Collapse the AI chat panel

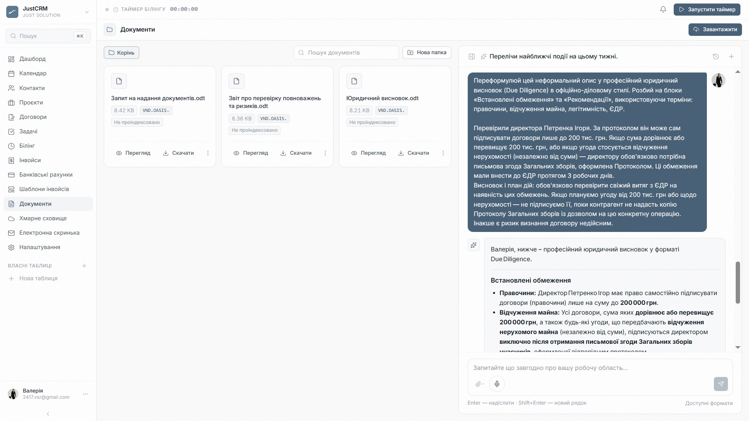tap(472, 57)
